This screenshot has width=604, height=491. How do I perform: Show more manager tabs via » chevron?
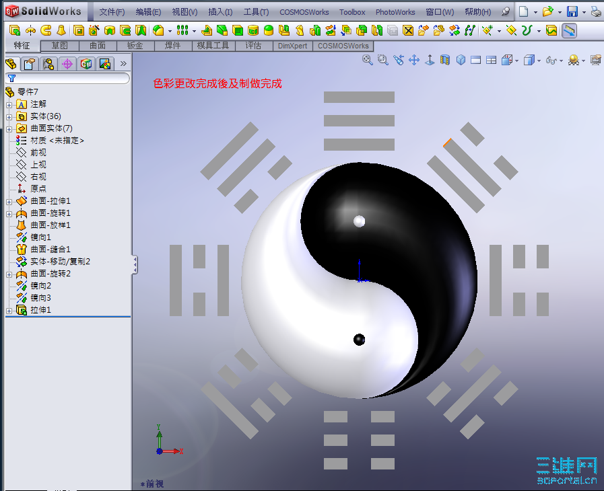coord(123,63)
